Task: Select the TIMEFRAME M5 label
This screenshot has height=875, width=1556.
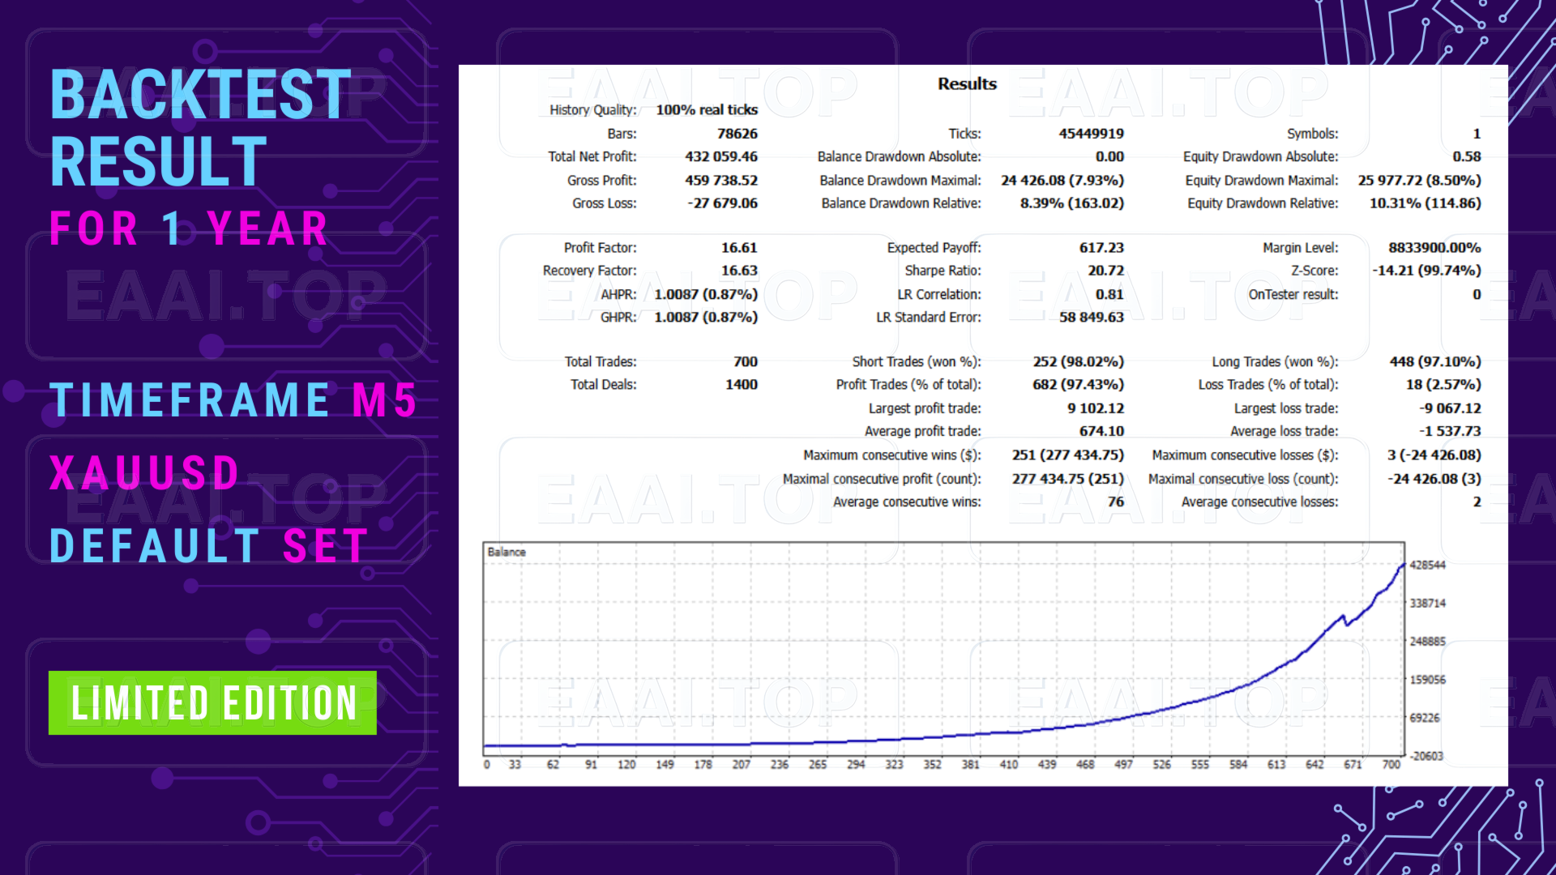Action: point(235,399)
